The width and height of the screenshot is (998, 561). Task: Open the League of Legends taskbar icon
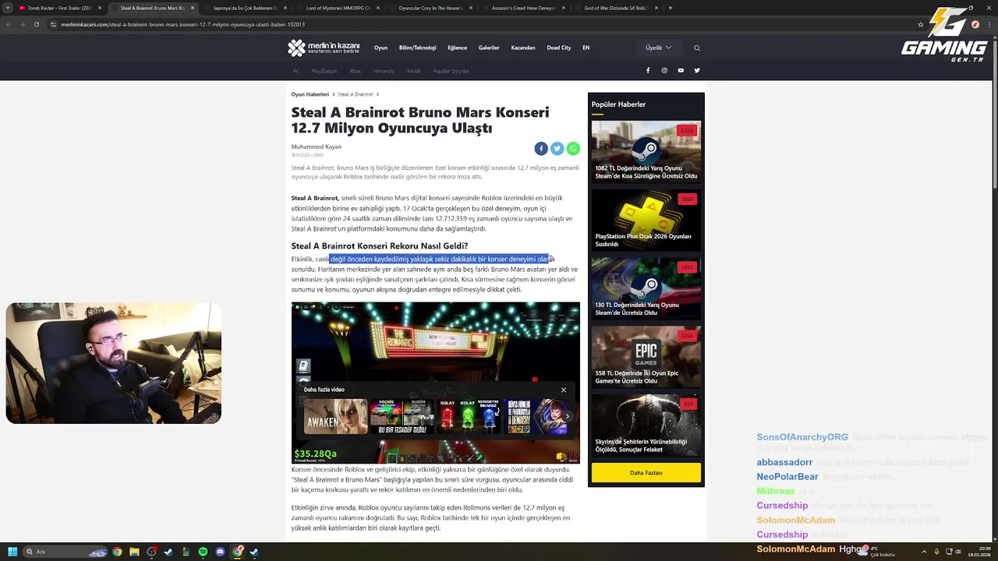tap(186, 552)
